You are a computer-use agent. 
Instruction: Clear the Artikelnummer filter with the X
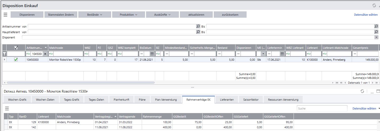[x=45, y=54]
